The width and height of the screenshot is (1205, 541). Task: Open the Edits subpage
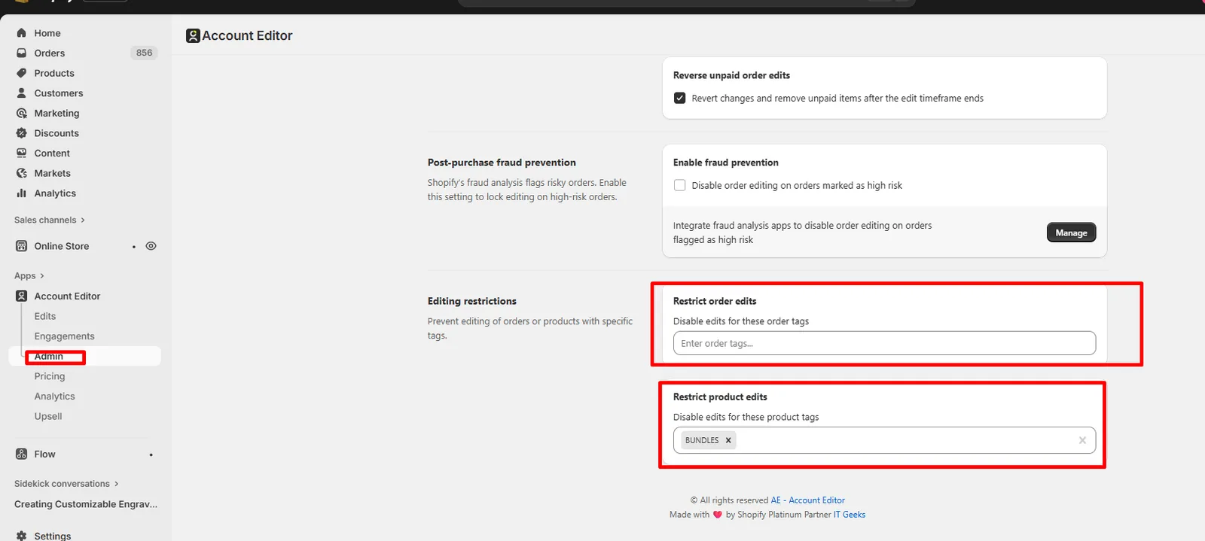pyautogui.click(x=45, y=316)
